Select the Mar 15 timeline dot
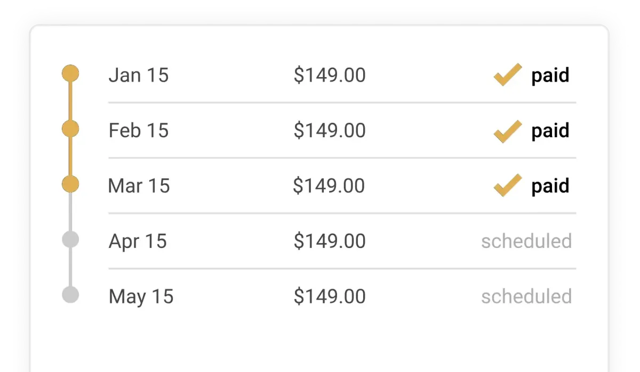This screenshot has width=640, height=372. (70, 184)
